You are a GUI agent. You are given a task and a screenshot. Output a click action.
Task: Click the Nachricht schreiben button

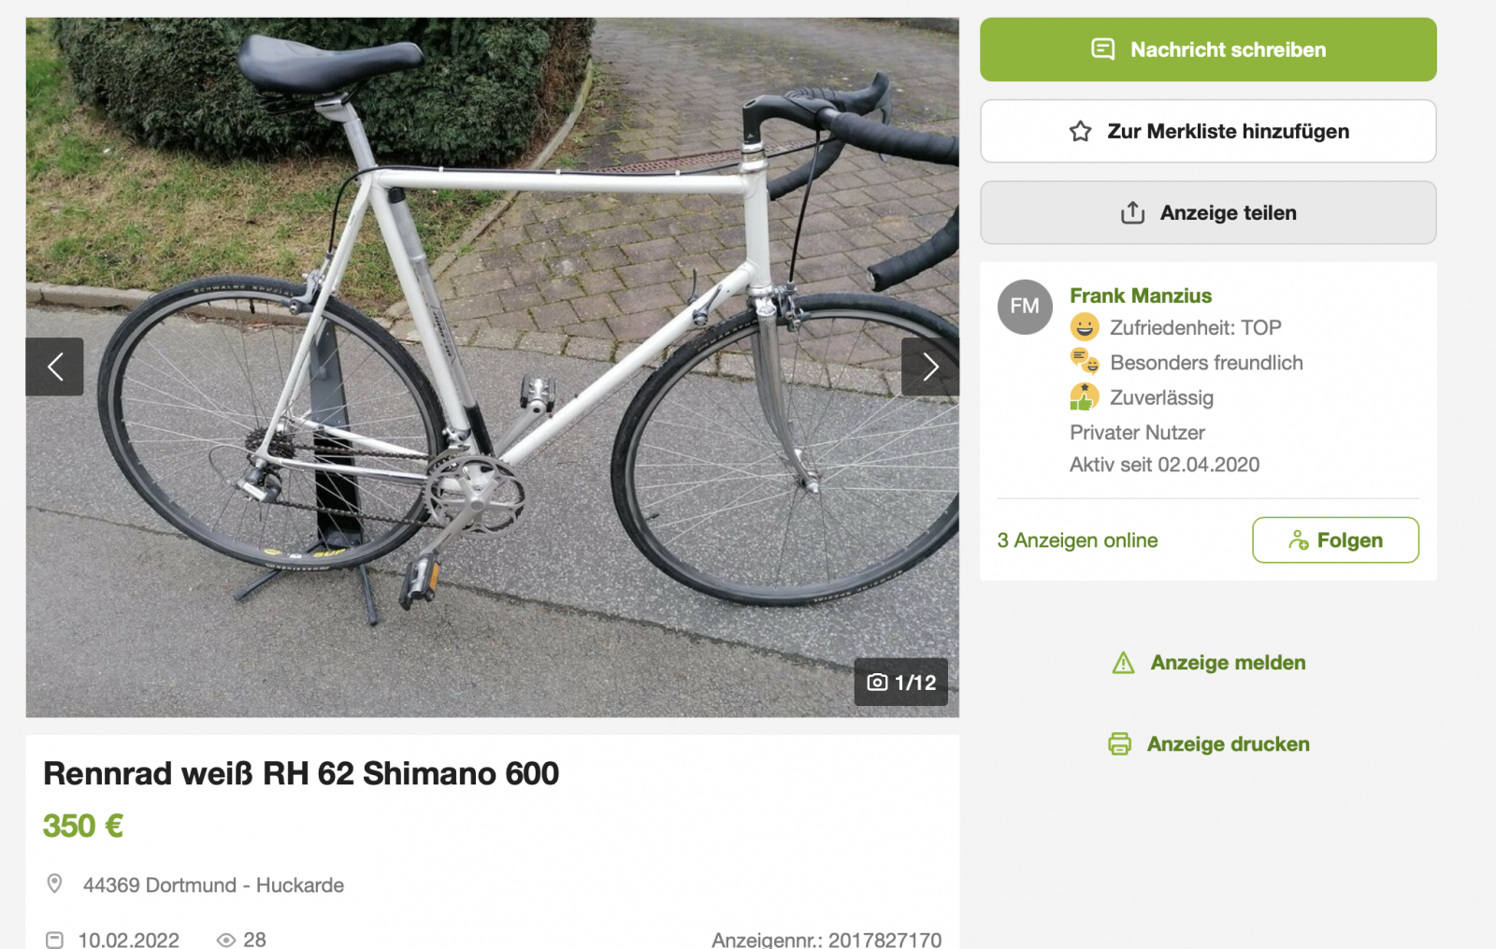pyautogui.click(x=1208, y=50)
